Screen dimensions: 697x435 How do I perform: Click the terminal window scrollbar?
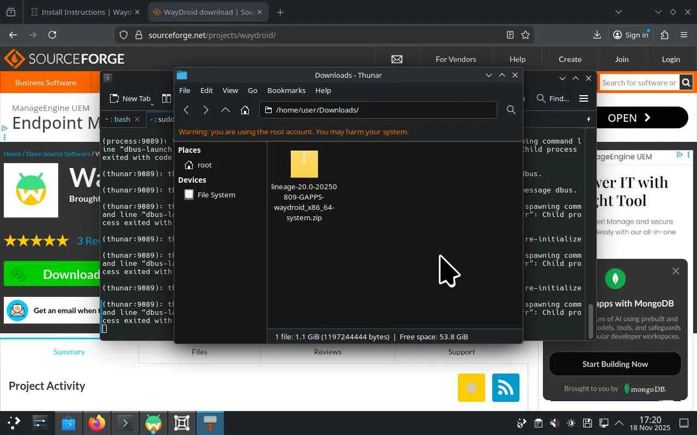pos(590,321)
